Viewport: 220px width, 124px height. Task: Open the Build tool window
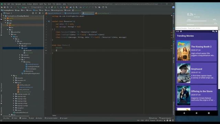coord(31,118)
